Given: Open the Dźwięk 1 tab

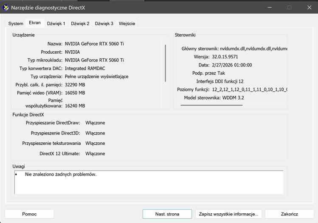Looking at the screenshot, I should coord(56,24).
